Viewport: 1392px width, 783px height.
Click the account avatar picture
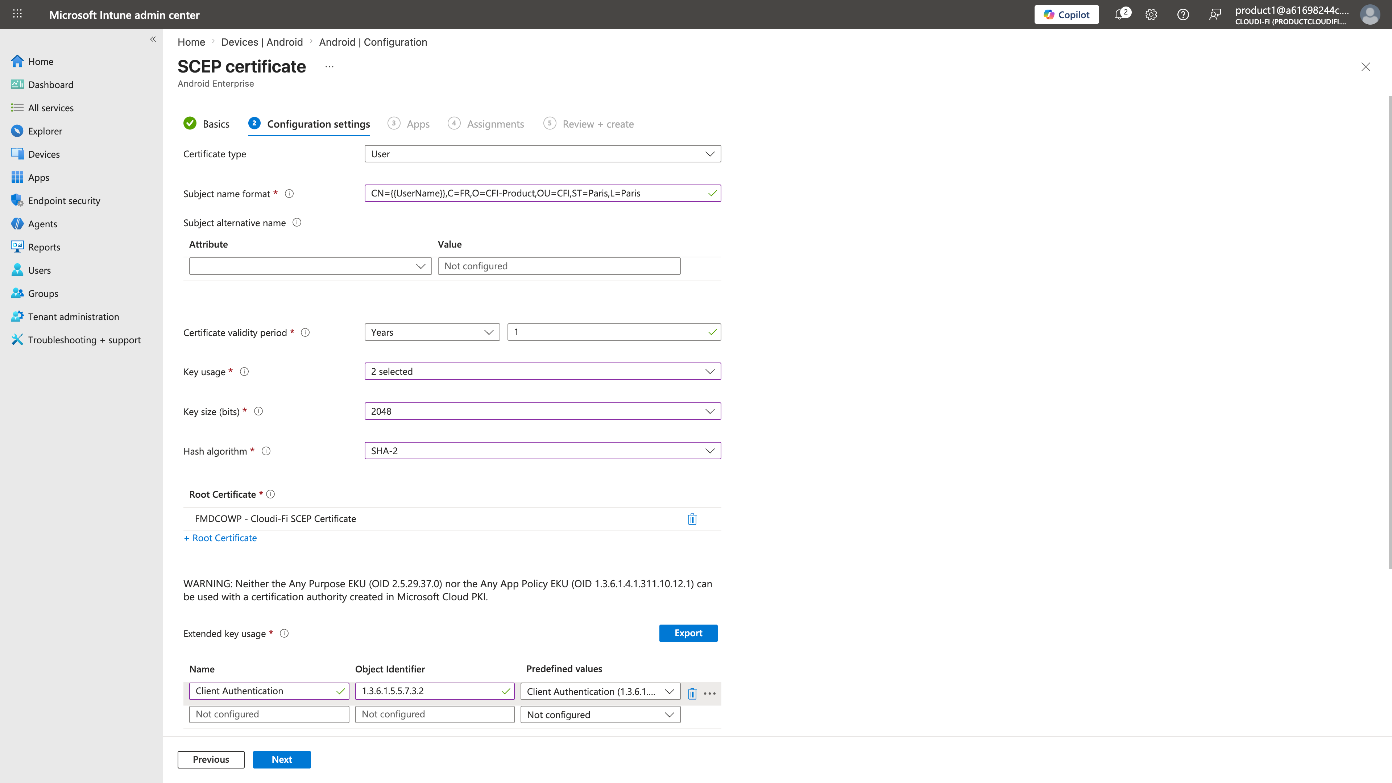point(1370,14)
